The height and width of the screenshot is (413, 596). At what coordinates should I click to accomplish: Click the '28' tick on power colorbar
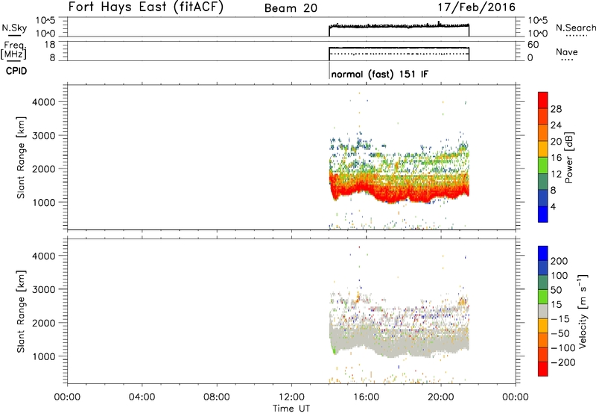click(x=556, y=109)
